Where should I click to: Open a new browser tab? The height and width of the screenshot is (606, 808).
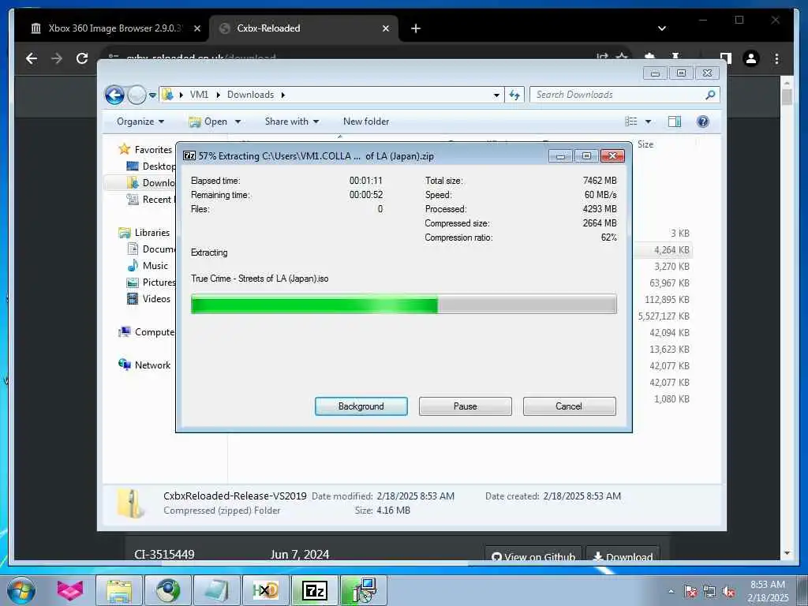[x=416, y=29]
